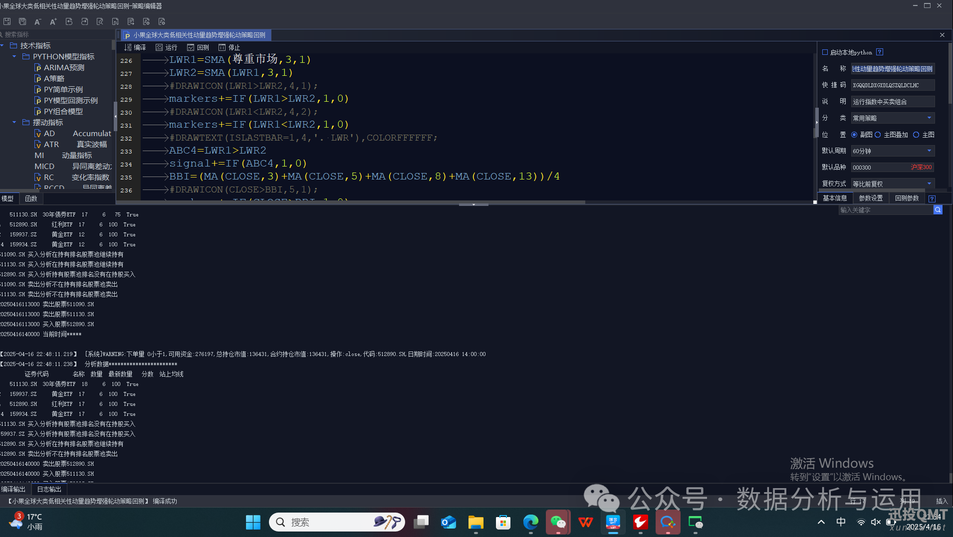
Task: Click the save-all icon in top toolbar
Action: 22,21
